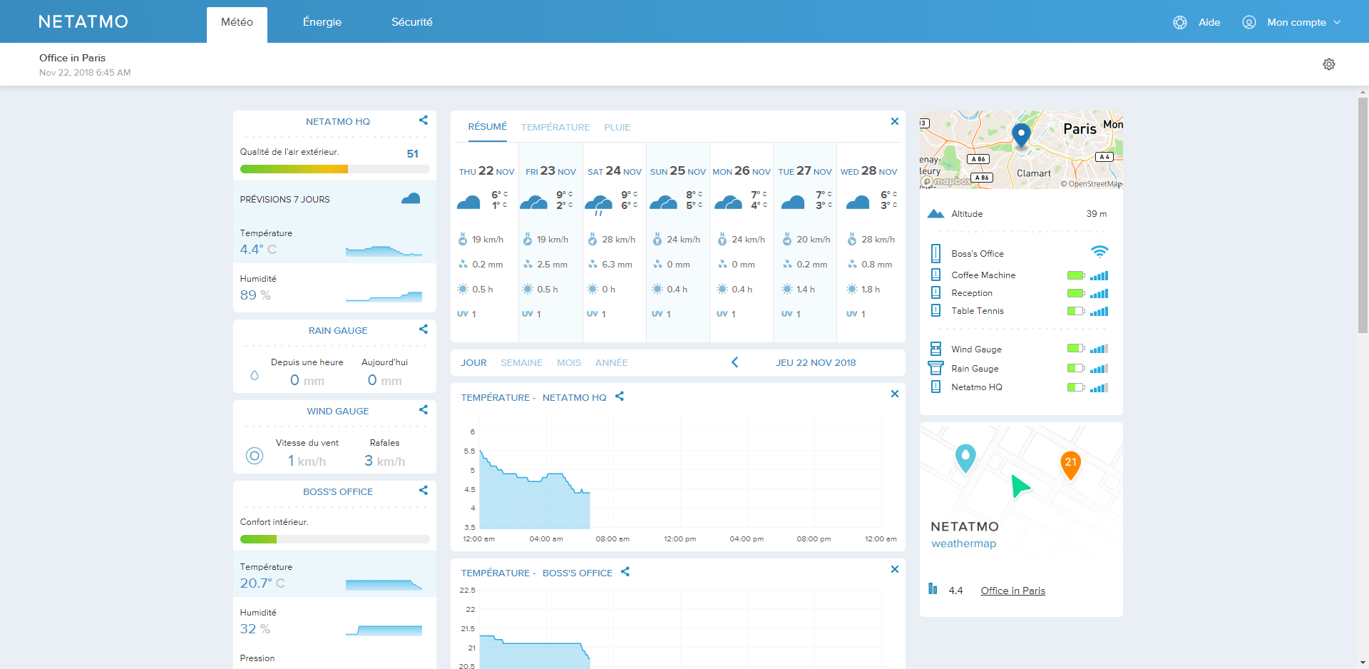Click the account user icon
Image resolution: width=1369 pixels, height=669 pixels.
[1249, 22]
